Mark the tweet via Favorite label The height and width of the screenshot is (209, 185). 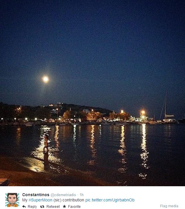point(74,206)
